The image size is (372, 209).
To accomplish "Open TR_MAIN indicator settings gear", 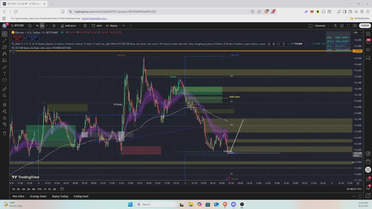I will [274, 44].
